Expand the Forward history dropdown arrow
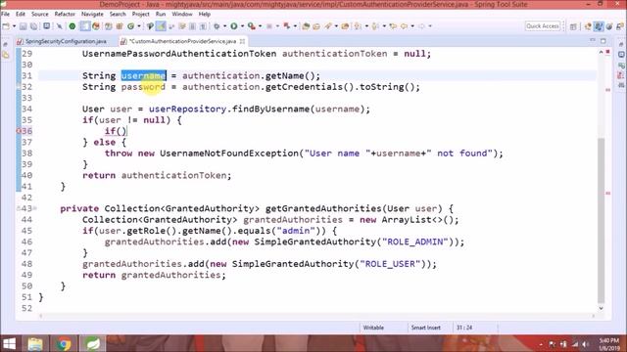Viewport: 627px width, 352px height. (430, 26)
